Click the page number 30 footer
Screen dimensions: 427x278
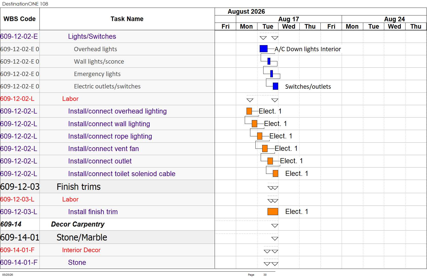[x=265, y=275]
